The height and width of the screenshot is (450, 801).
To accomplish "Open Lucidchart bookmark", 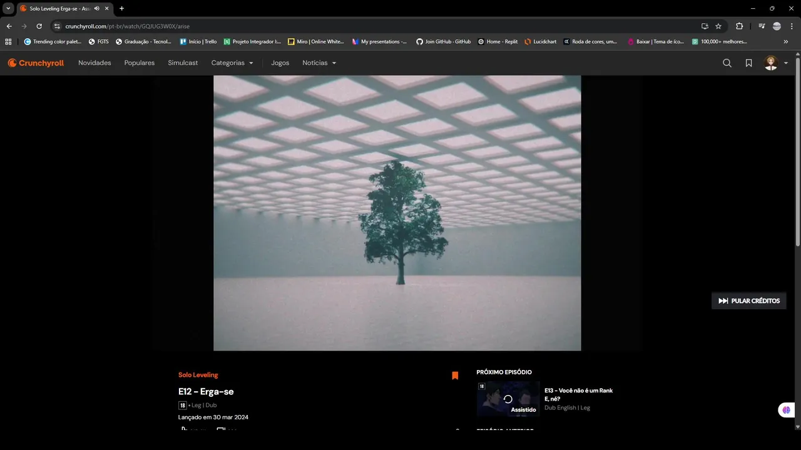I will [541, 41].
